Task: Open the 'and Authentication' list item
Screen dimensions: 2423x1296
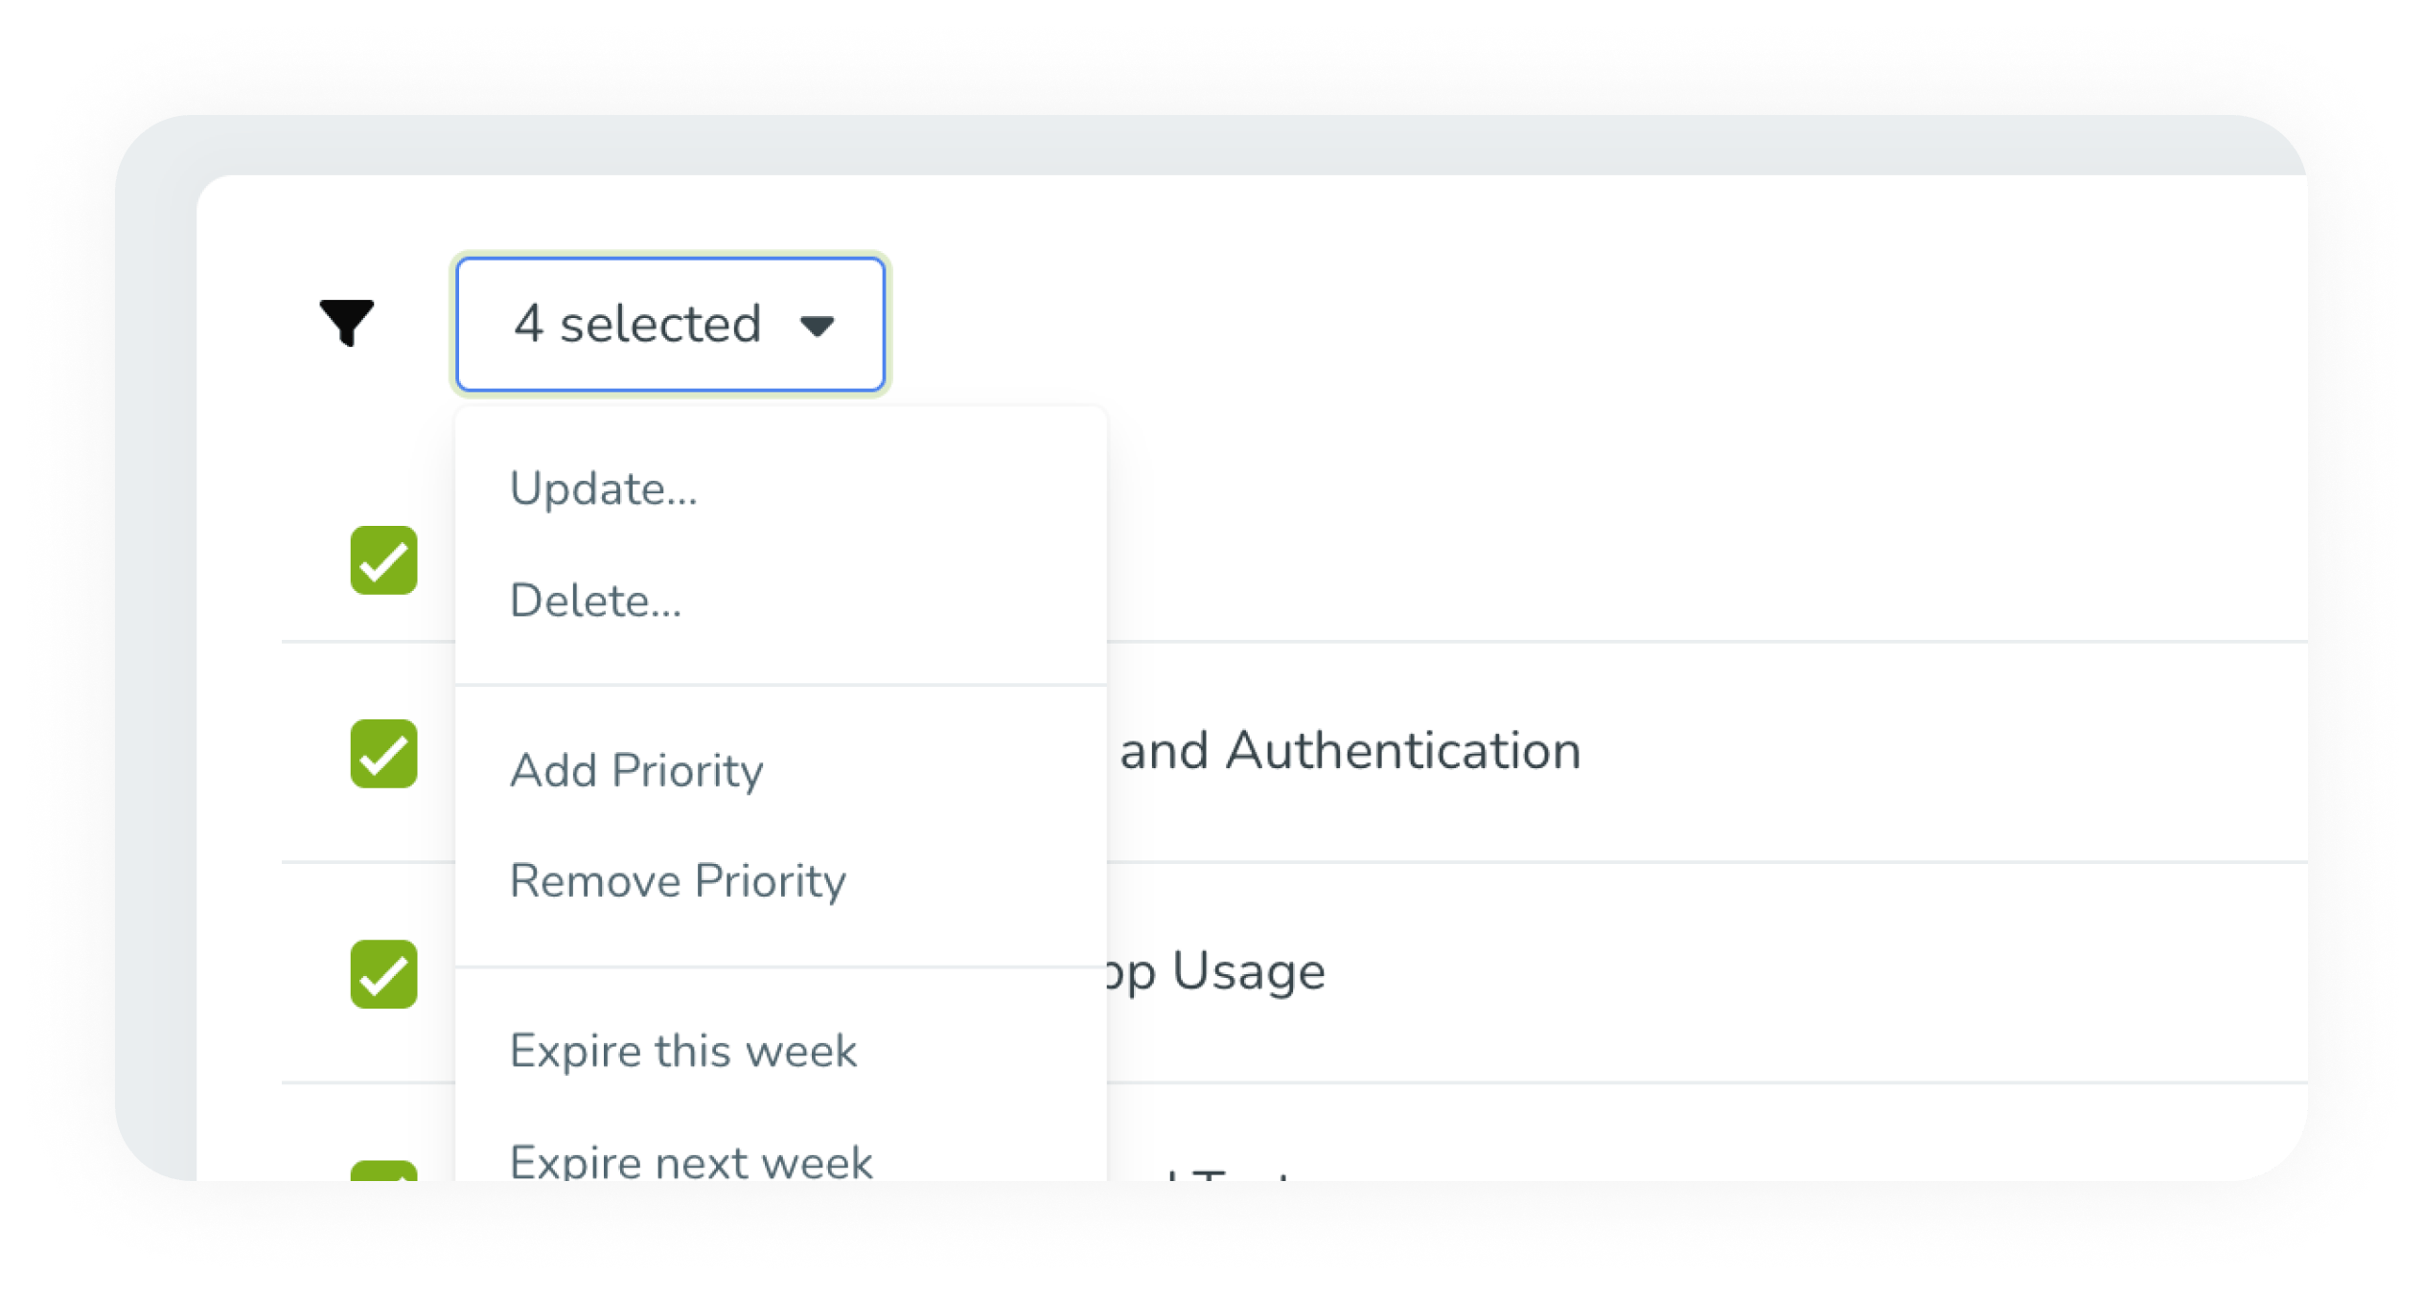Action: coord(1350,750)
